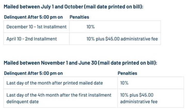The width and height of the screenshot is (186, 110).
Task: Select the "April 10 - 2nd Installment" cell
Action: (32, 39)
